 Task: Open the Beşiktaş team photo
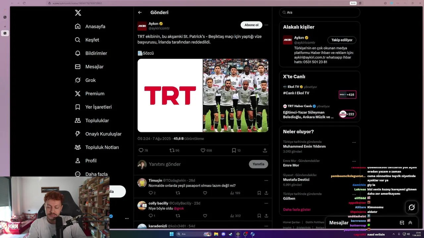pyautogui.click(x=236, y=96)
